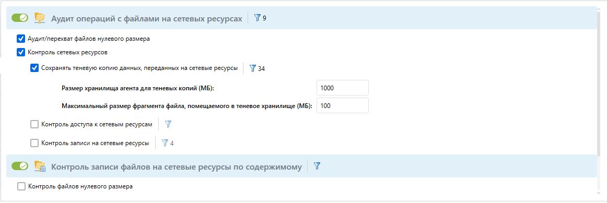This screenshot has width=607, height=203.
Task: Click the network folder icon in audit header
Action: 40,18
